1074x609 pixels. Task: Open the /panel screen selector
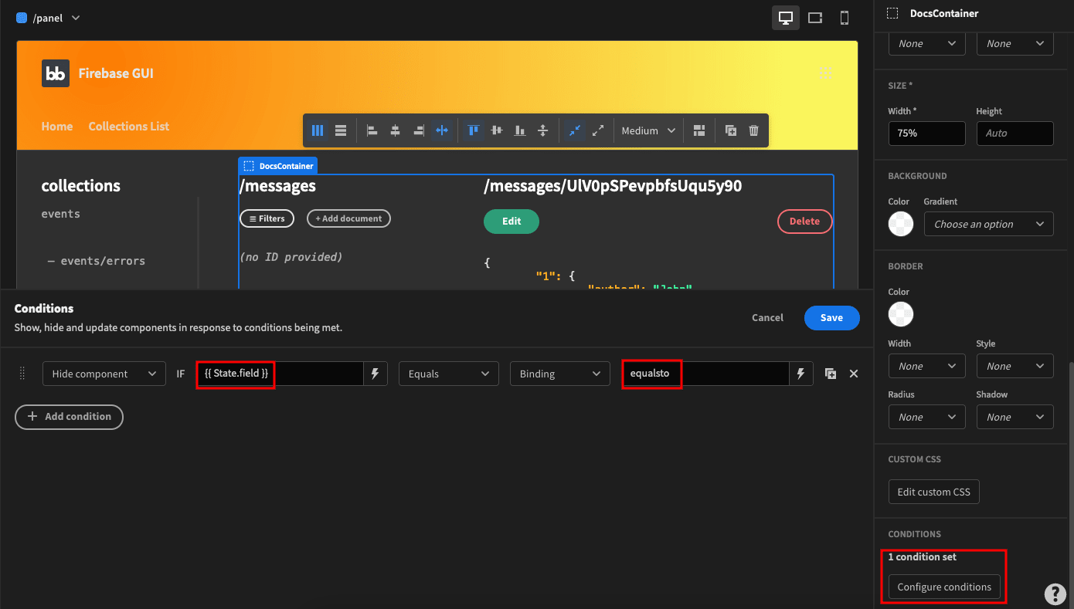pyautogui.click(x=49, y=18)
